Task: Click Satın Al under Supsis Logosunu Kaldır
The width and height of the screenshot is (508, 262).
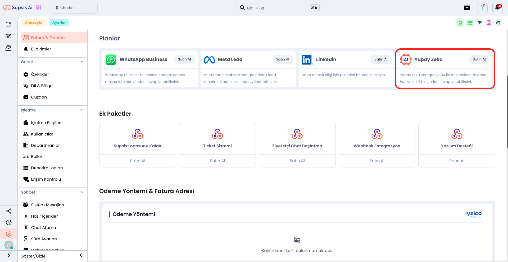Action: 138,161
